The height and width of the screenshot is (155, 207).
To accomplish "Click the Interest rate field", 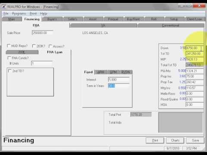I will pyautogui.click(x=119, y=80).
